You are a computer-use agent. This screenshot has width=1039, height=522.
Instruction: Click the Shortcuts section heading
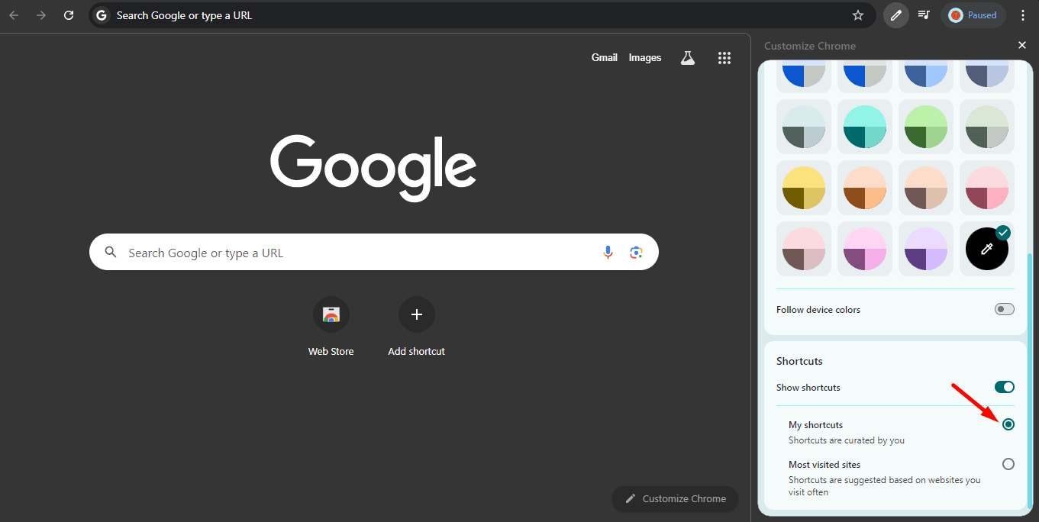point(799,361)
